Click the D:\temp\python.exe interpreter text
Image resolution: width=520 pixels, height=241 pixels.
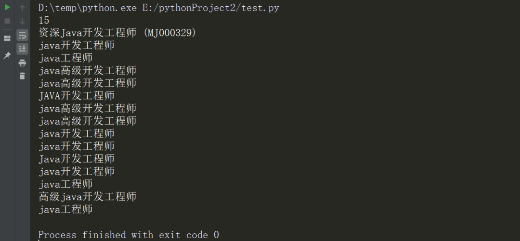(x=88, y=8)
